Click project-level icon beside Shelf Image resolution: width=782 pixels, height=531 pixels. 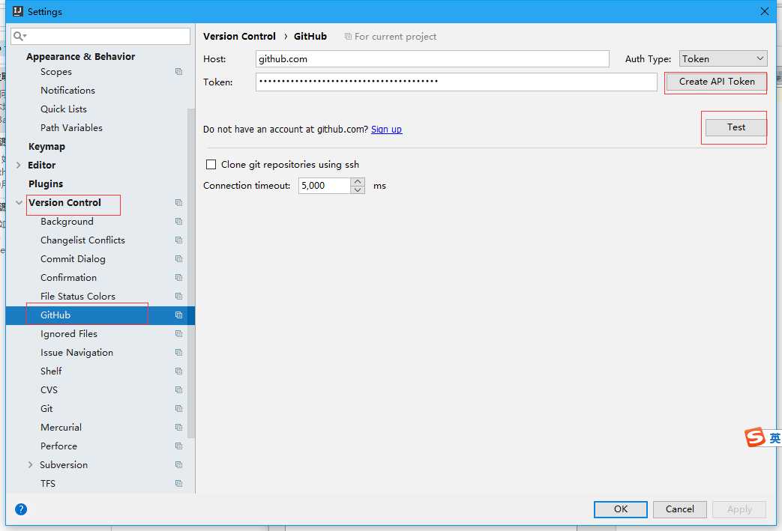(x=178, y=371)
